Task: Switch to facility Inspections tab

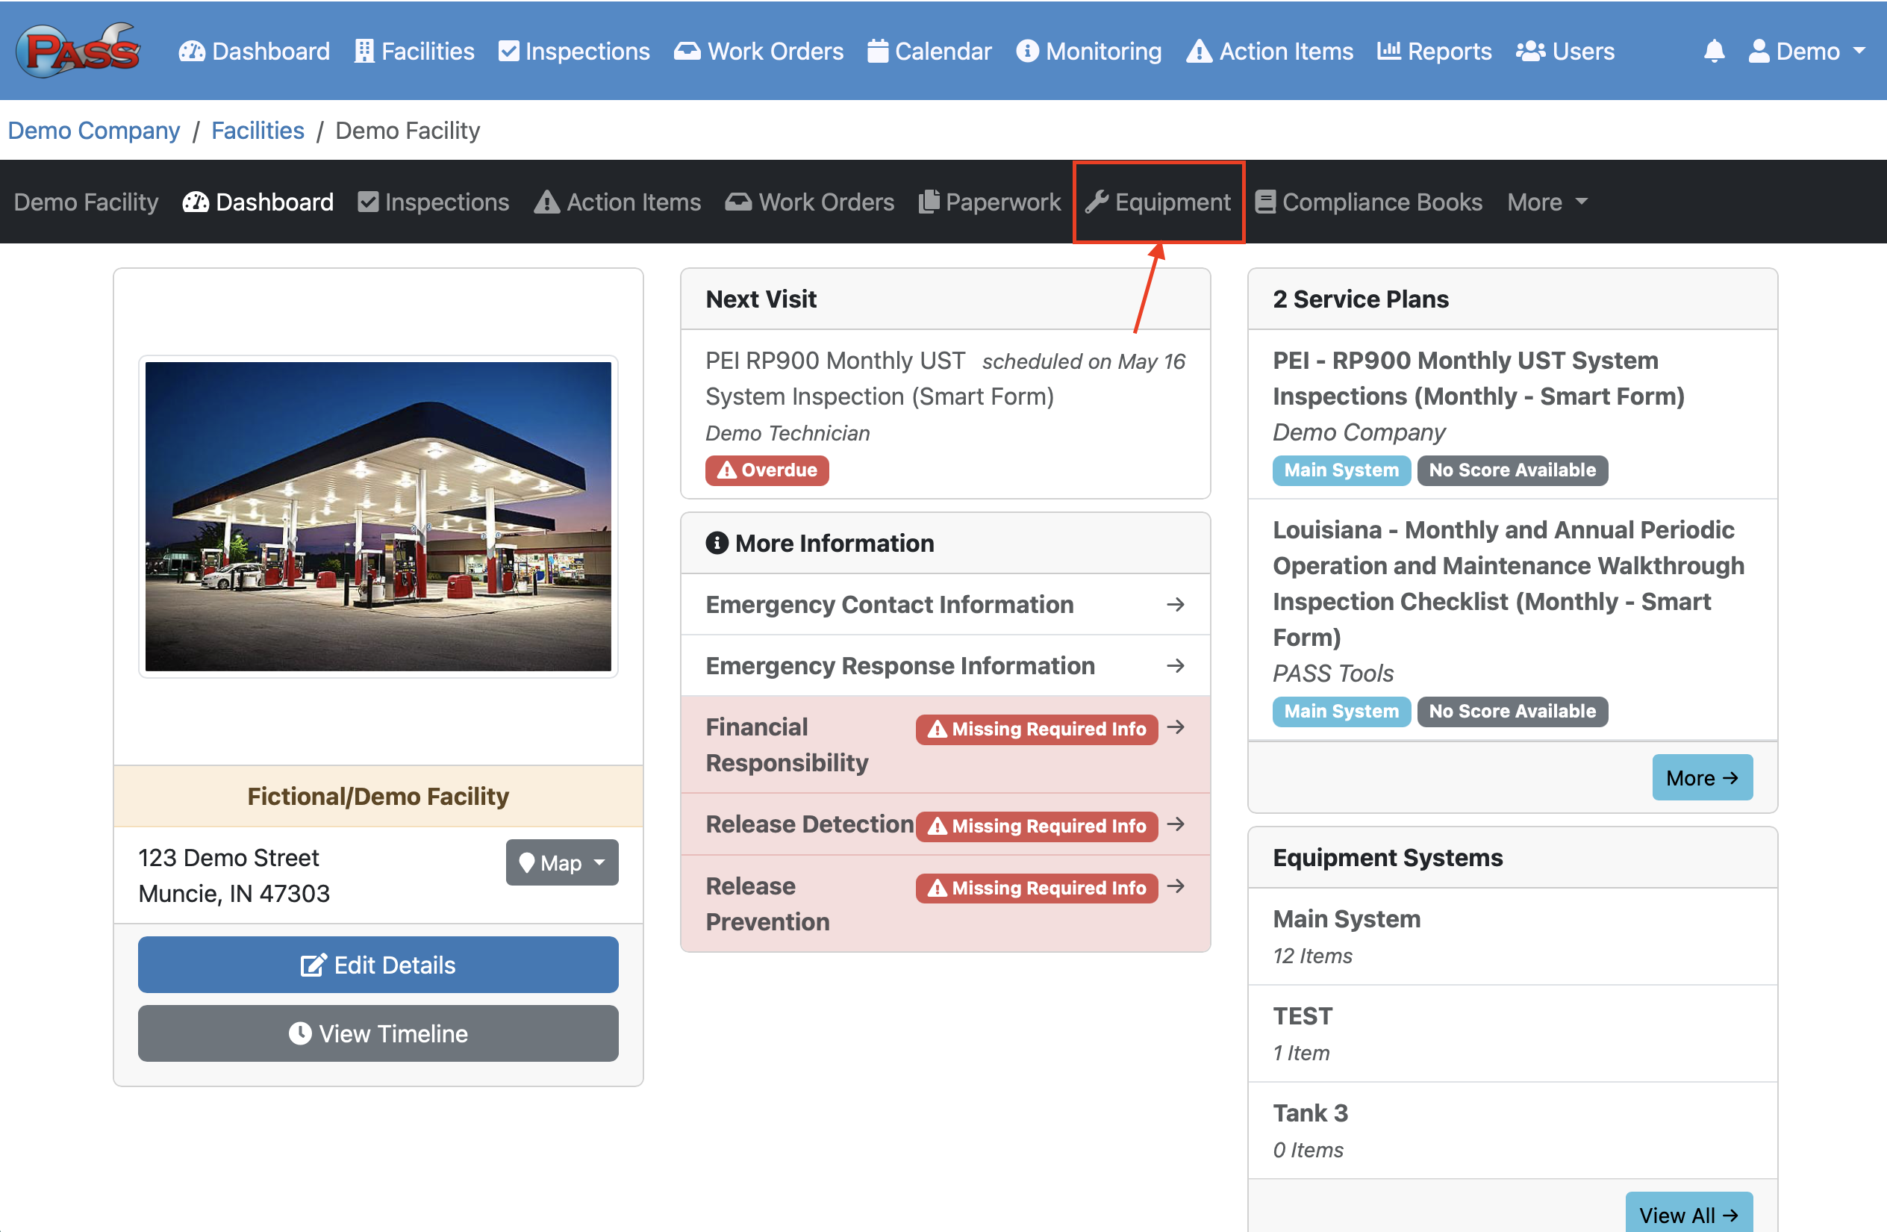Action: [433, 202]
